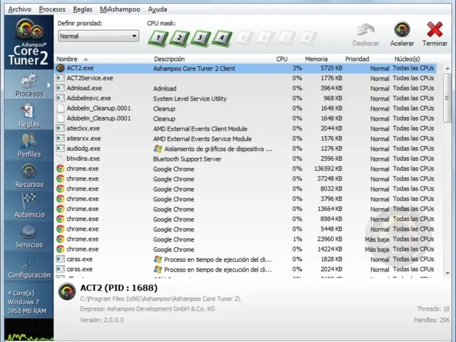Open the Definir prioridad dropdown
The height and width of the screenshot is (342, 456).
pos(98,36)
